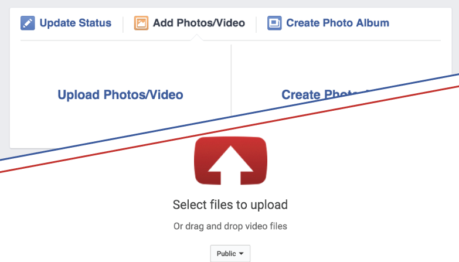Open the Public privacy dropdown
This screenshot has height=262, width=459.
click(x=230, y=254)
